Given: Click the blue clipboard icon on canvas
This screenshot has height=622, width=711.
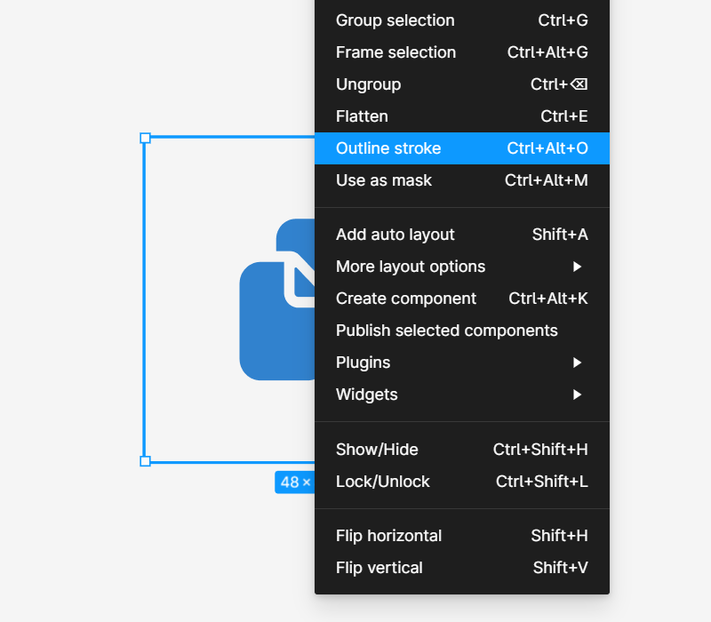Looking at the screenshot, I should [x=274, y=320].
